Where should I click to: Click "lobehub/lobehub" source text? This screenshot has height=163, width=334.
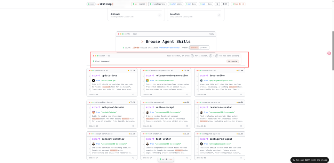tap(109, 112)
